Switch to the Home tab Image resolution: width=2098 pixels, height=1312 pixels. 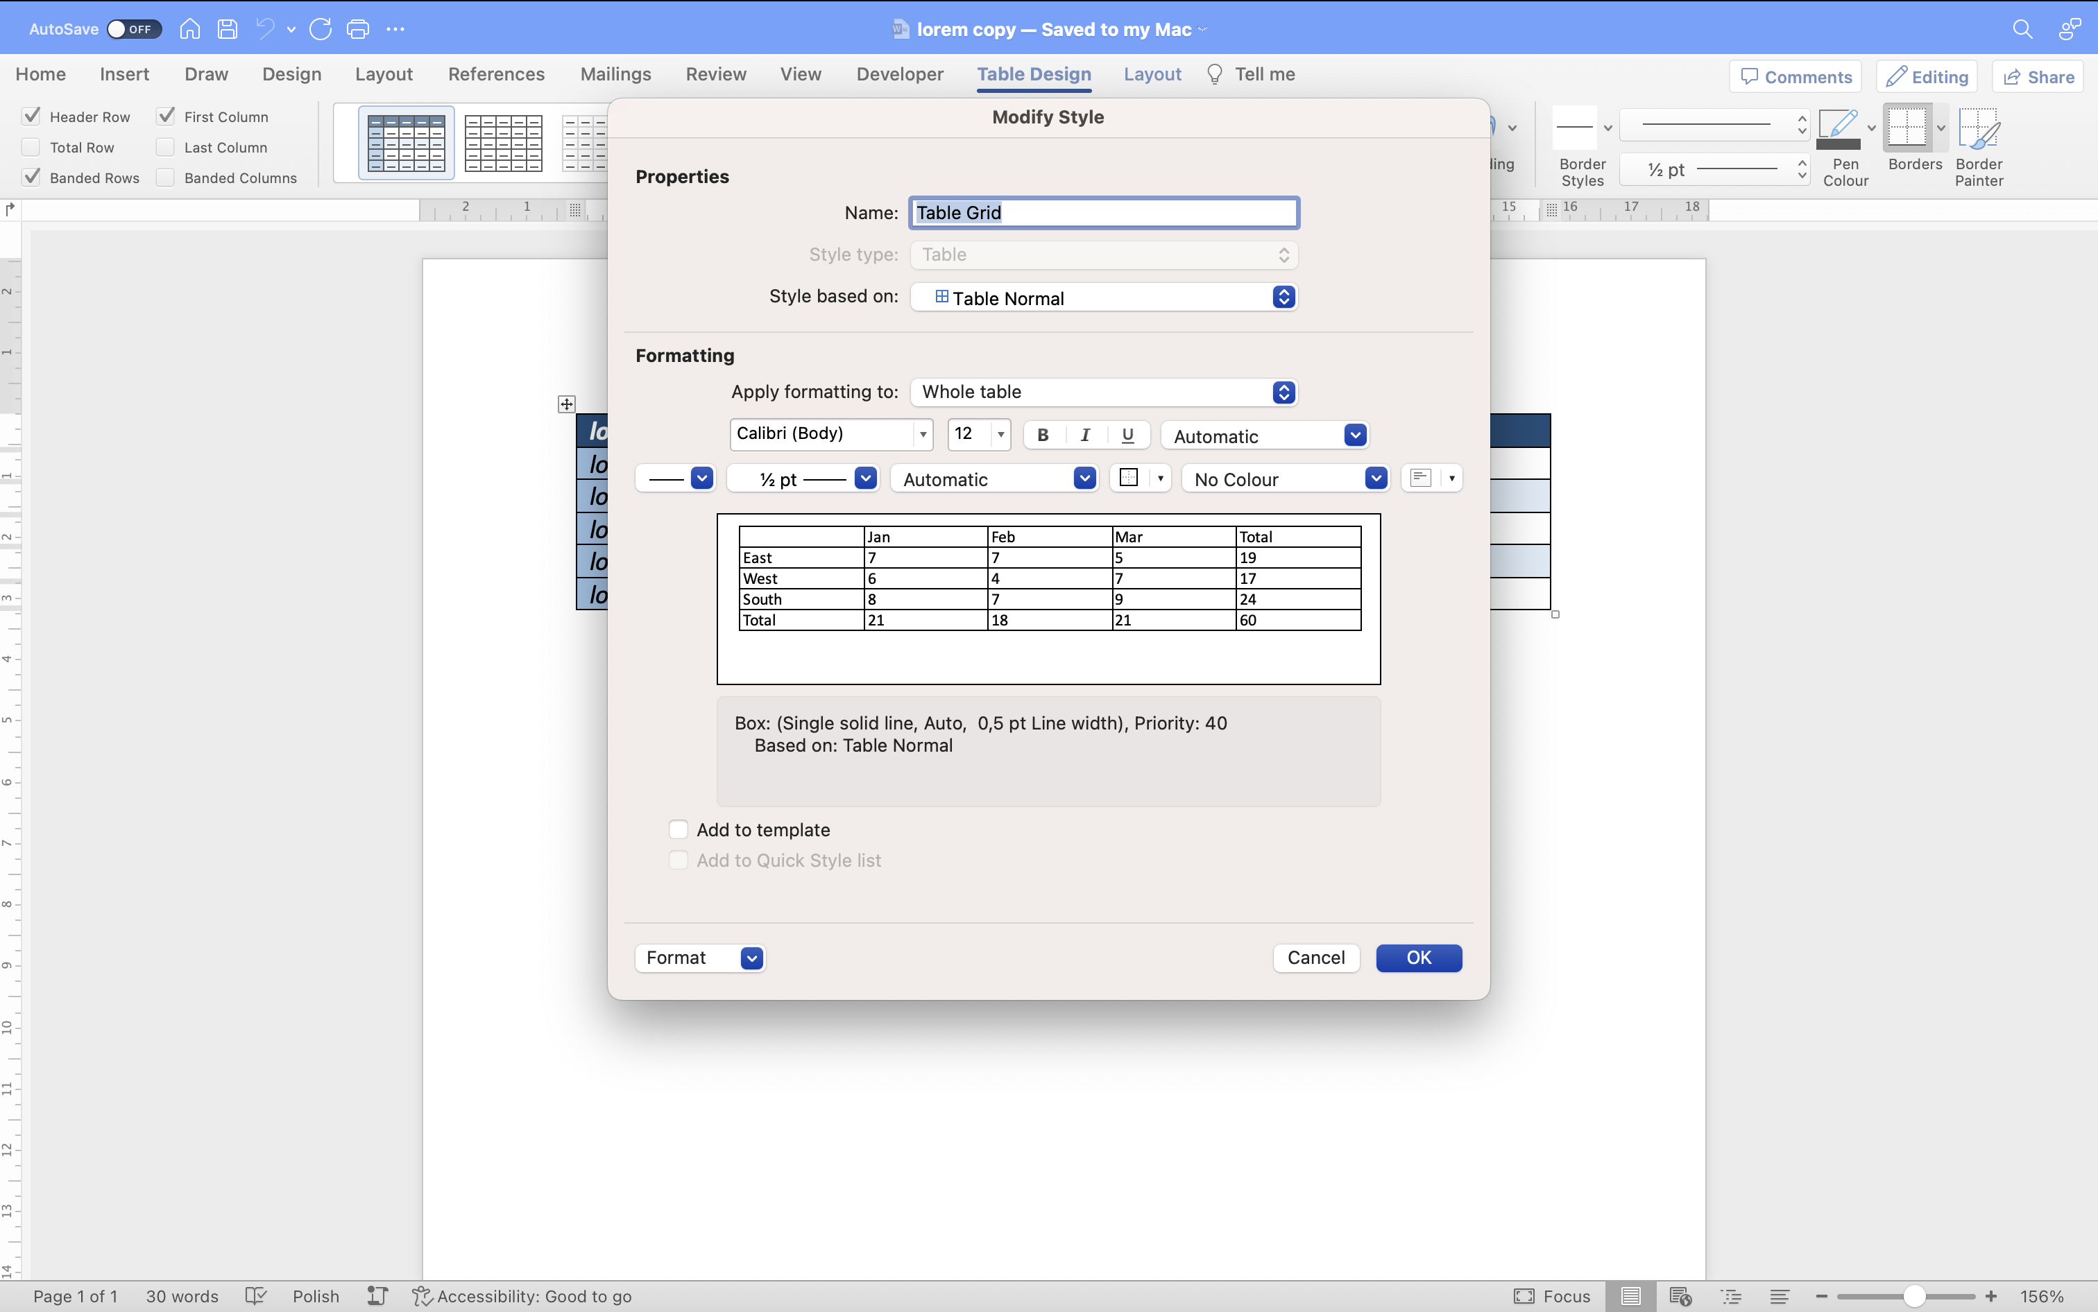(41, 75)
